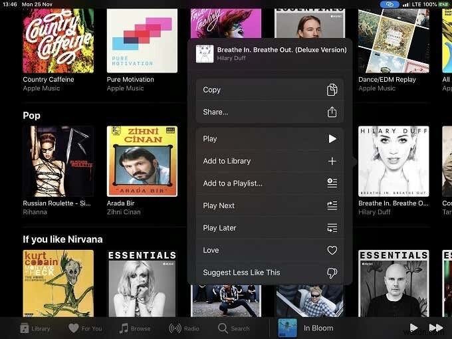Tap the Add to a Playlist list icon

point(332,183)
